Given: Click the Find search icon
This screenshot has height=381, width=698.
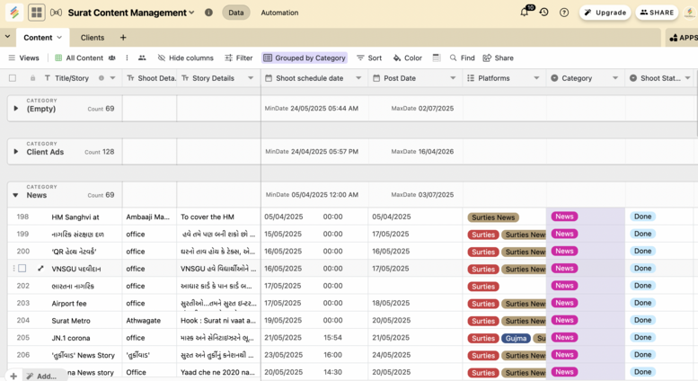Looking at the screenshot, I should (461, 58).
